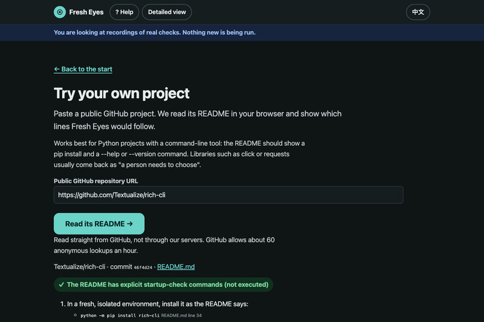The width and height of the screenshot is (484, 322).
Task: Click the Fresh Eyes logo icon
Action: point(59,12)
